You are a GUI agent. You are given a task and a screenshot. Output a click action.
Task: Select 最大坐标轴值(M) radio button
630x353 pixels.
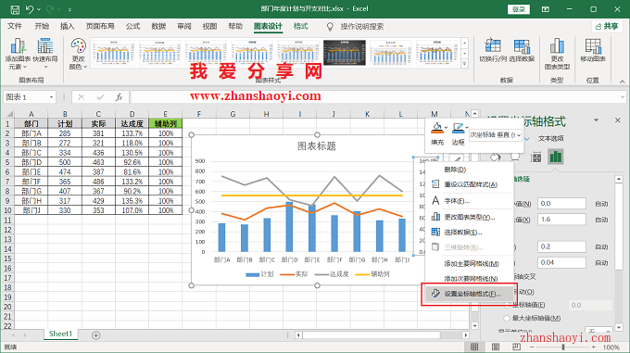click(x=507, y=318)
